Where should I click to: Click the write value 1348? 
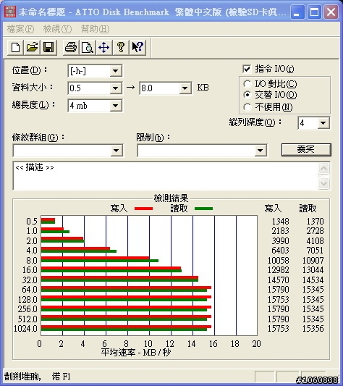click(x=280, y=222)
